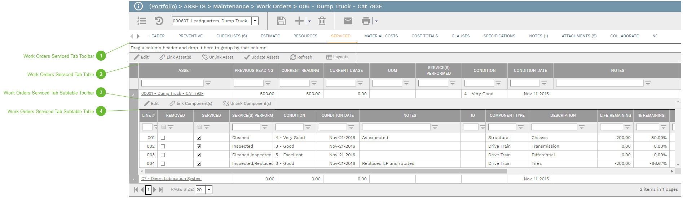Click the Link Asset(s) button
The height and width of the screenshot is (199, 683).
175,57
